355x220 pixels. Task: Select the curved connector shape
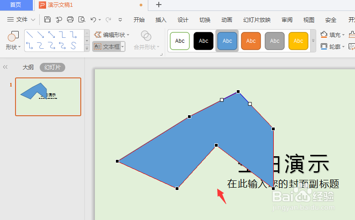pos(41,46)
